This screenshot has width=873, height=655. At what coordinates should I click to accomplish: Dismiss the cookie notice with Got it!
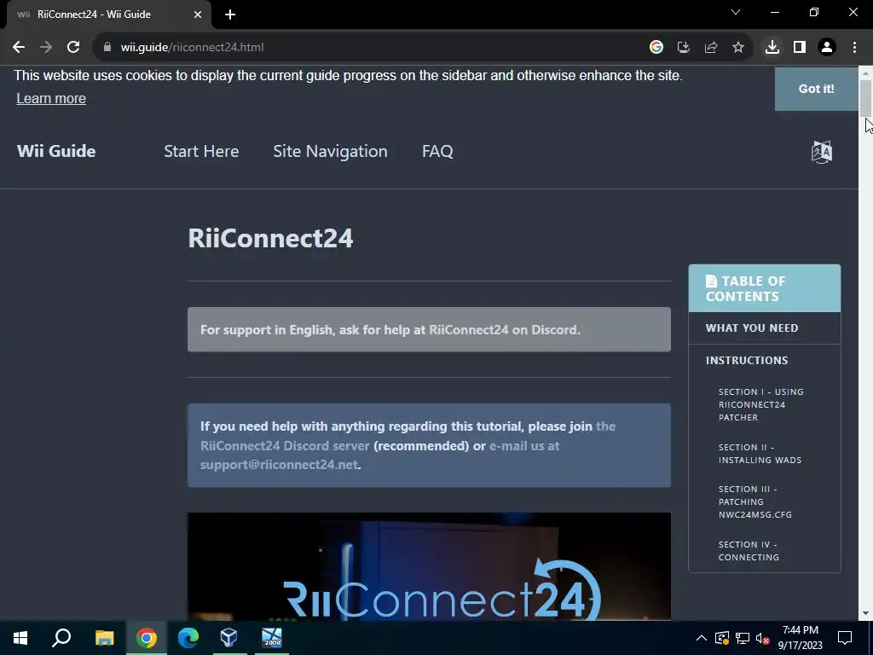coord(816,89)
